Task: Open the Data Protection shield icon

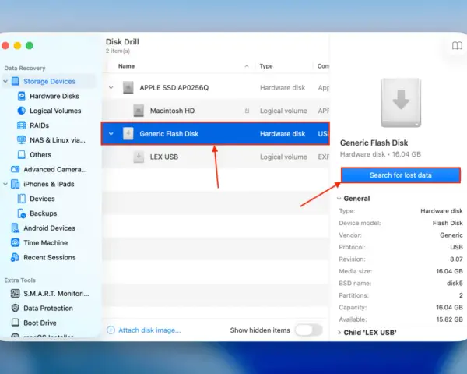Action: point(16,308)
